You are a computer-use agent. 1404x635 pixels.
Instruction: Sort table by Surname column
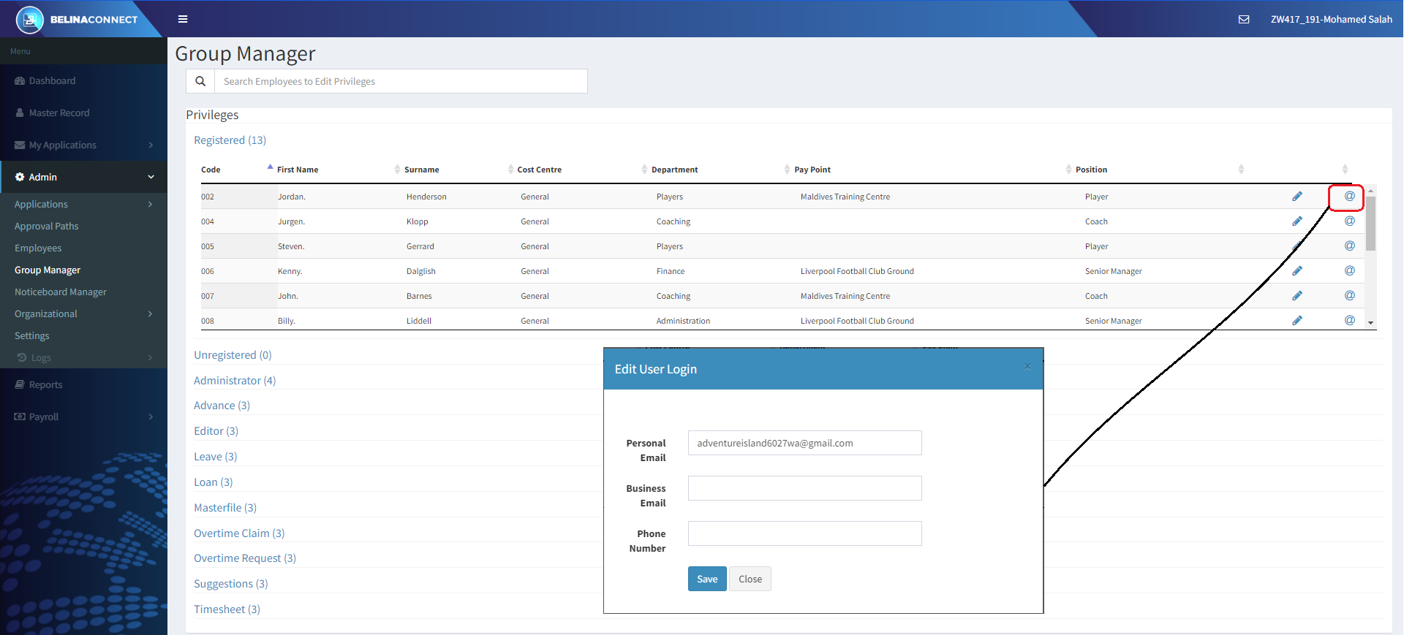click(422, 170)
